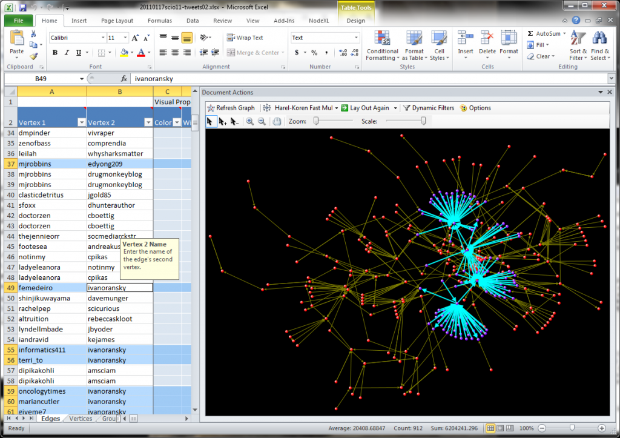Select the Pan hand tool

(x=277, y=122)
